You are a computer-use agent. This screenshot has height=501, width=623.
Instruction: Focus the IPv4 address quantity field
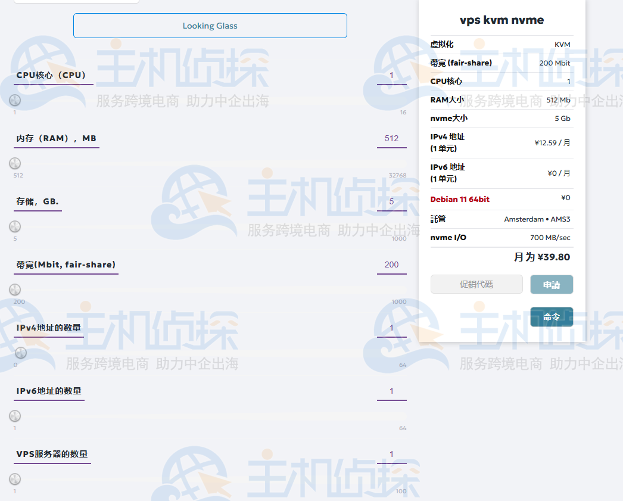(x=391, y=328)
